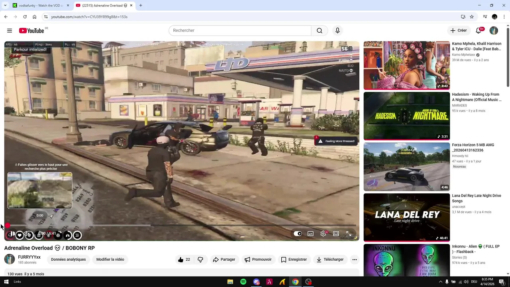Open the player settings gear

(x=323, y=234)
